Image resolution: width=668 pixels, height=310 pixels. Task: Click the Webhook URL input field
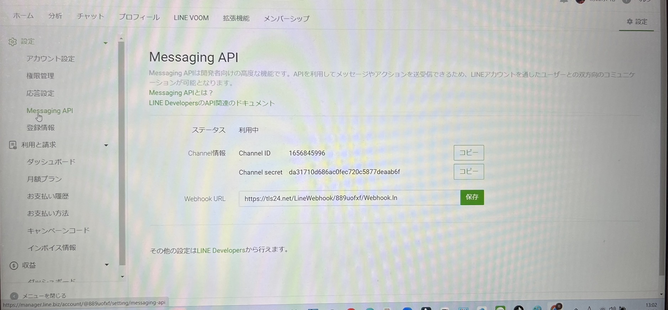[x=349, y=198]
